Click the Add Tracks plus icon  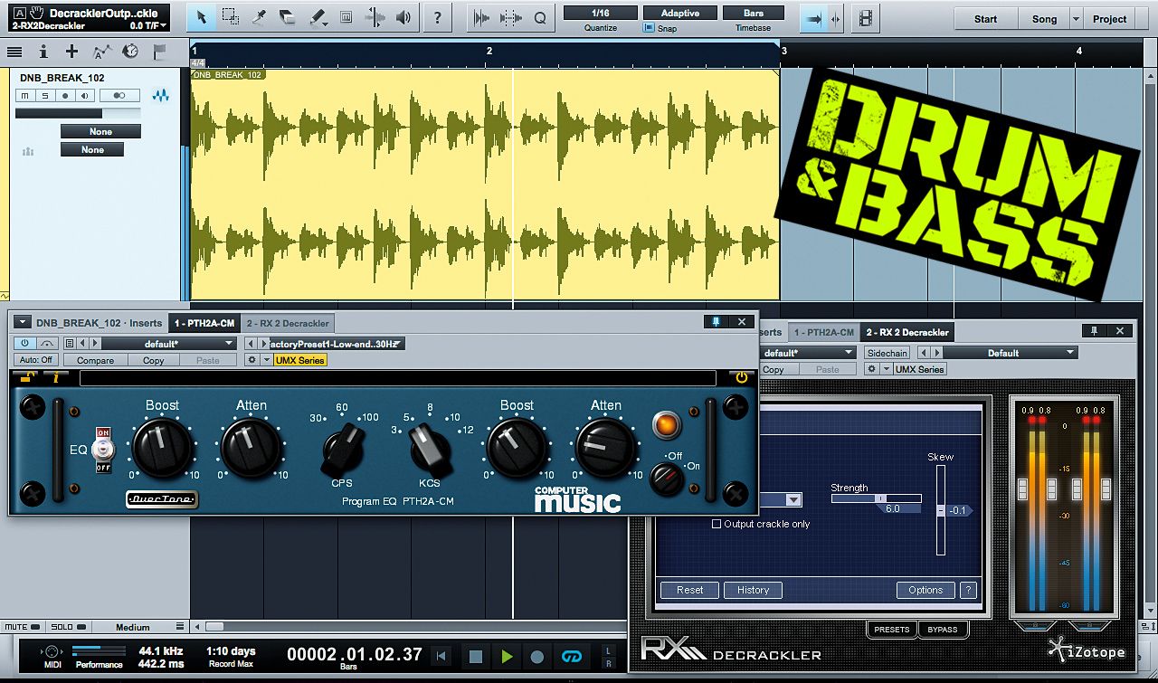click(x=71, y=52)
